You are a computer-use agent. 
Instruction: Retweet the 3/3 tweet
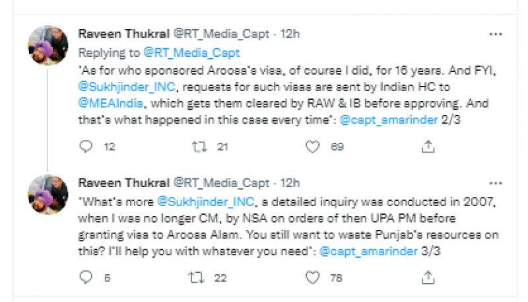pyautogui.click(x=199, y=278)
